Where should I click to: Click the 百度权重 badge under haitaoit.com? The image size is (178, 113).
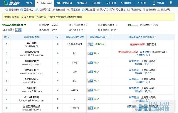(x=18, y=30)
